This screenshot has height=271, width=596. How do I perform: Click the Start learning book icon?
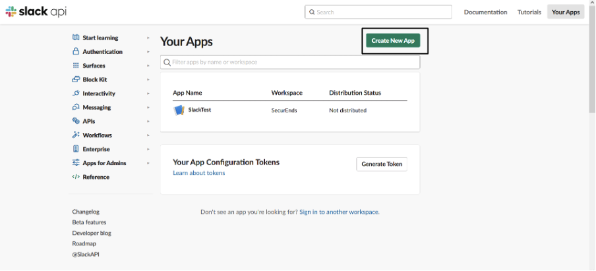click(76, 37)
